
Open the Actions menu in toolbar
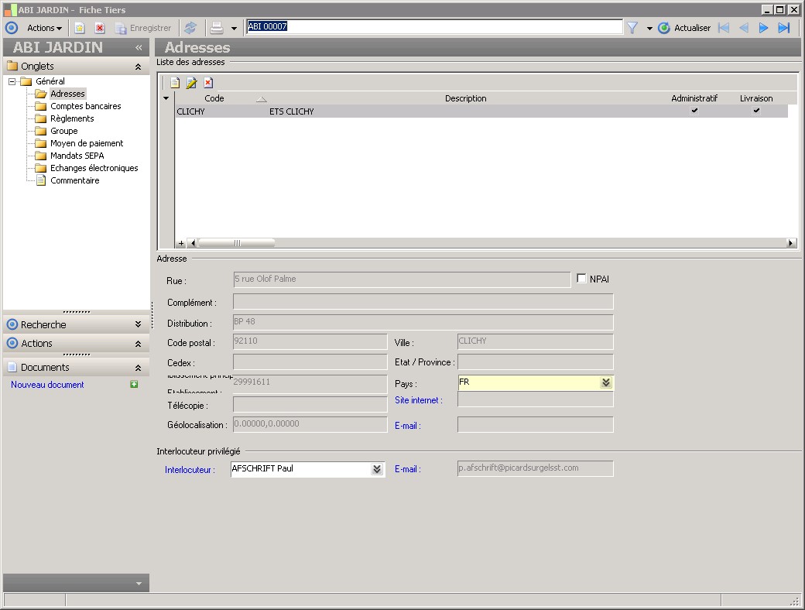pos(44,28)
